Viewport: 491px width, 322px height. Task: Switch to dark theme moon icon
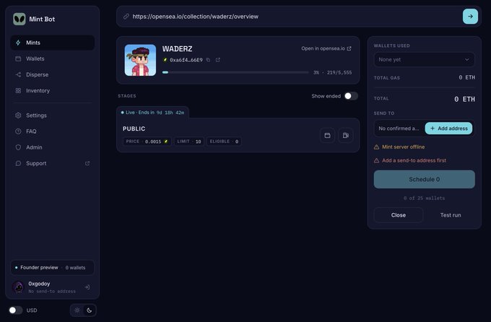pos(90,310)
